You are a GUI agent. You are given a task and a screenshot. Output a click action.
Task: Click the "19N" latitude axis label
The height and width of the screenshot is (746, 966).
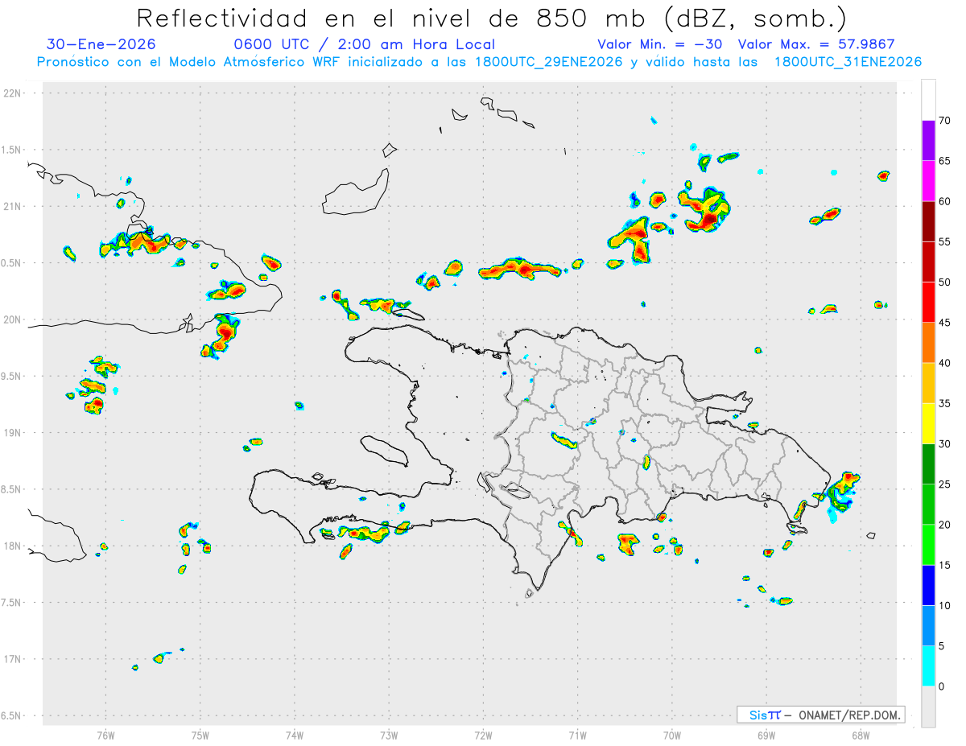tap(13, 433)
